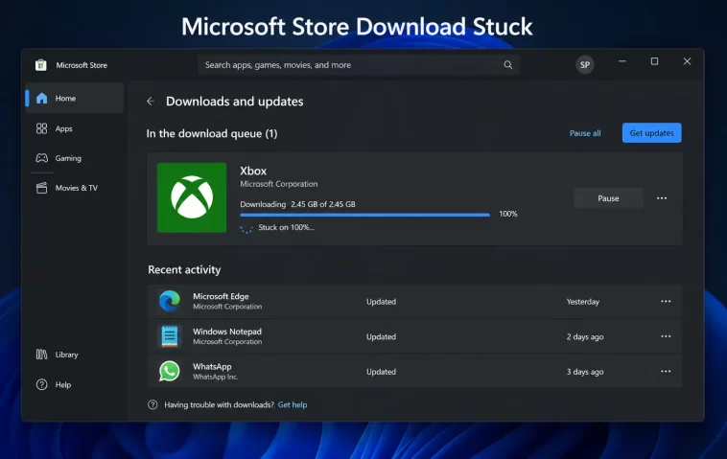Click the WhatsApp app icon
727x459 pixels.
click(x=170, y=371)
